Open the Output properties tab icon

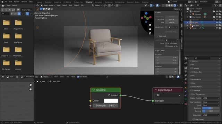186,72
